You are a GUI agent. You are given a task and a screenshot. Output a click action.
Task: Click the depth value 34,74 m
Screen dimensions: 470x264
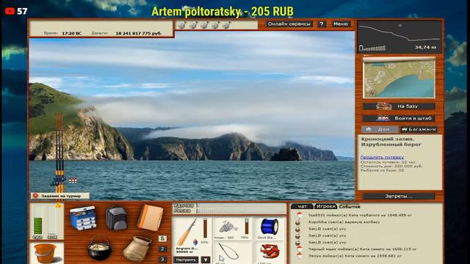(x=425, y=47)
